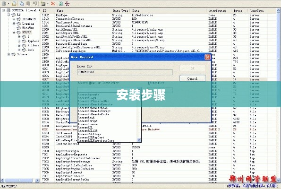Viewport: 281px width, 189px height.
Task: Click the tree pane's left scroll arrow
Action: click(2, 180)
